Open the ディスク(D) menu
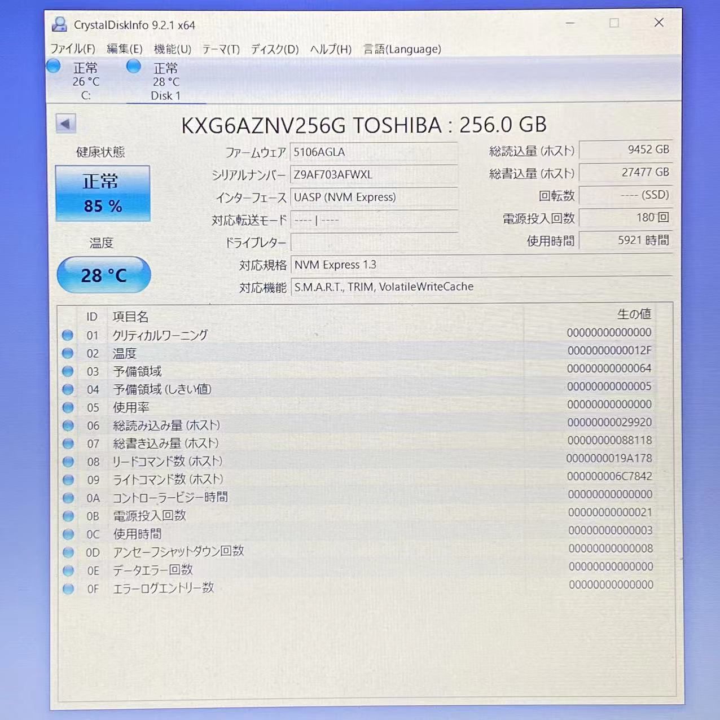Image resolution: width=720 pixels, height=720 pixels. pos(276,50)
